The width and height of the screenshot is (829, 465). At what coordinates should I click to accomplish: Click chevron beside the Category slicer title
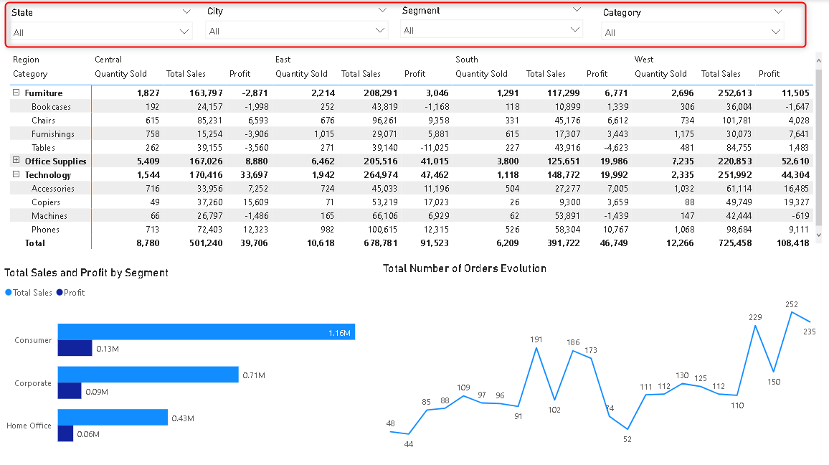(779, 12)
